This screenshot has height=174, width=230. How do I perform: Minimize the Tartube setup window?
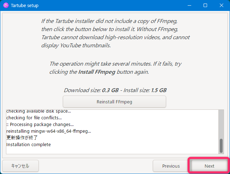[189, 6]
